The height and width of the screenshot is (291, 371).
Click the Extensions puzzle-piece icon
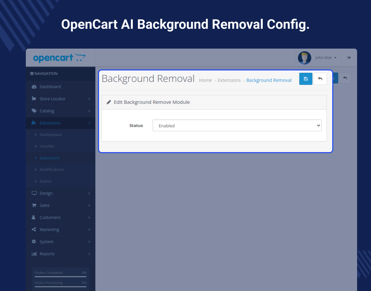coord(34,123)
